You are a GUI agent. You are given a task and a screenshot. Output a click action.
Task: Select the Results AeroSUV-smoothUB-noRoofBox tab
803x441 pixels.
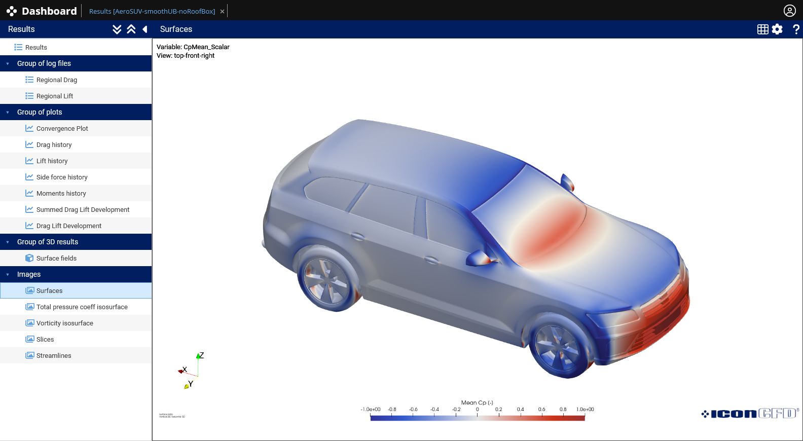152,11
